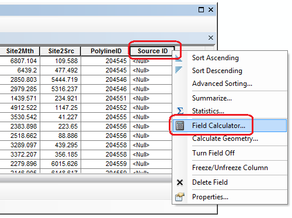
Task: Select cell with value 5444.719
Action: click(x=61, y=79)
